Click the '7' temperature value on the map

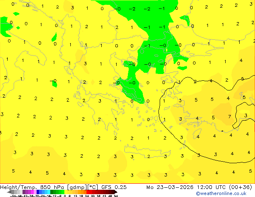230,117
